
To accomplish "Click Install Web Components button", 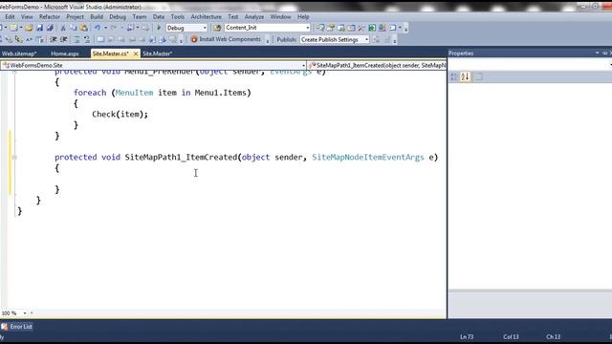I will coord(226,39).
